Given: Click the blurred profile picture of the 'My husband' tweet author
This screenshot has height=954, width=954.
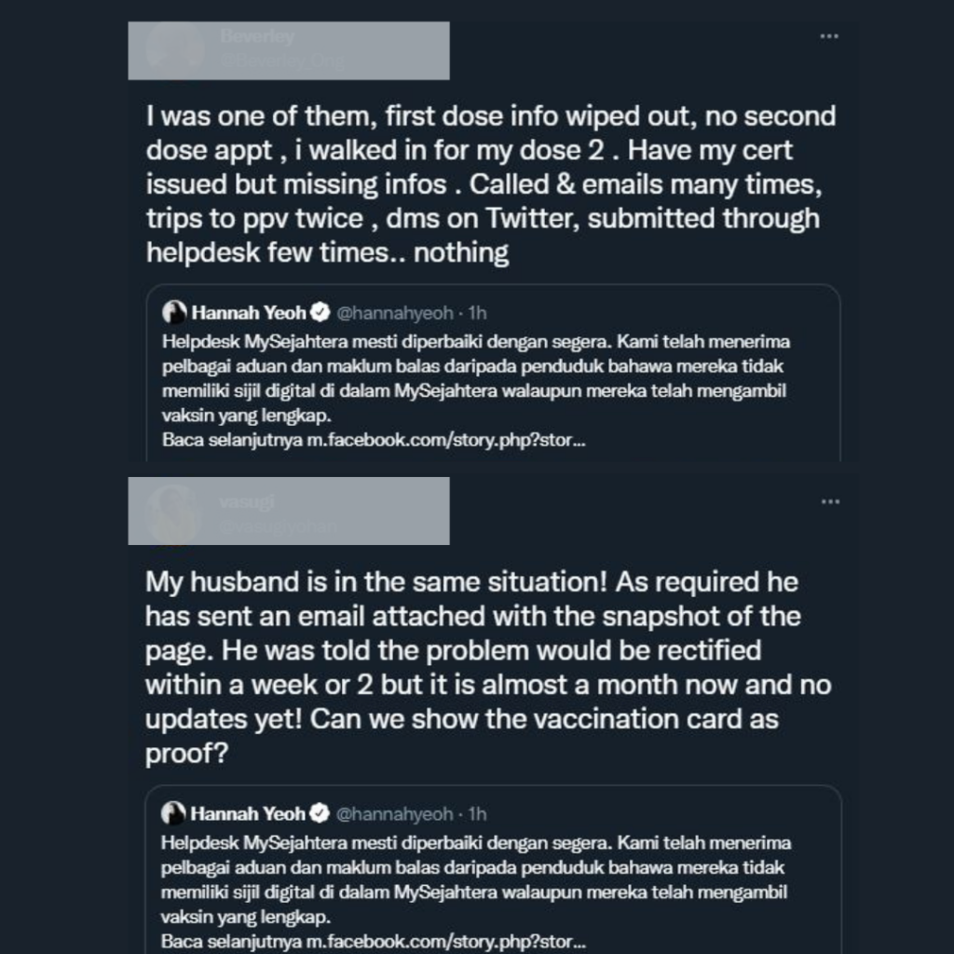Looking at the screenshot, I should (175, 514).
